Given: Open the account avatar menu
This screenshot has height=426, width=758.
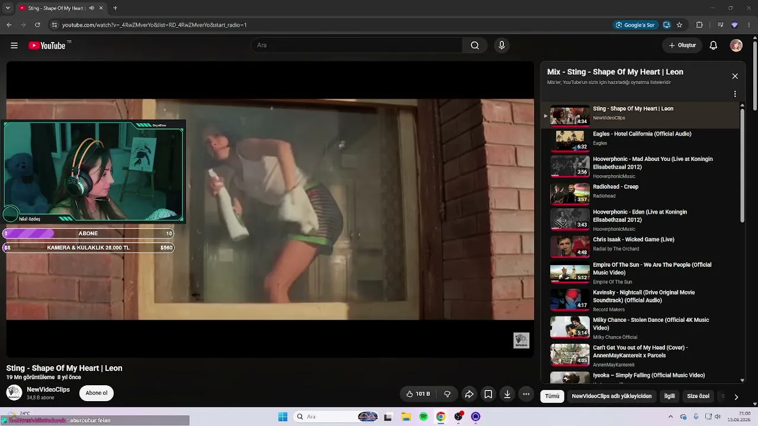Looking at the screenshot, I should (736, 46).
